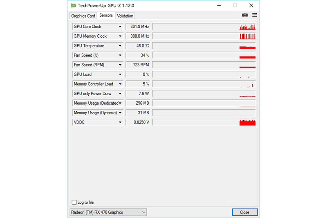Click the VDDC voltage history graph
This screenshot has width=327, height=218.
(x=204, y=122)
